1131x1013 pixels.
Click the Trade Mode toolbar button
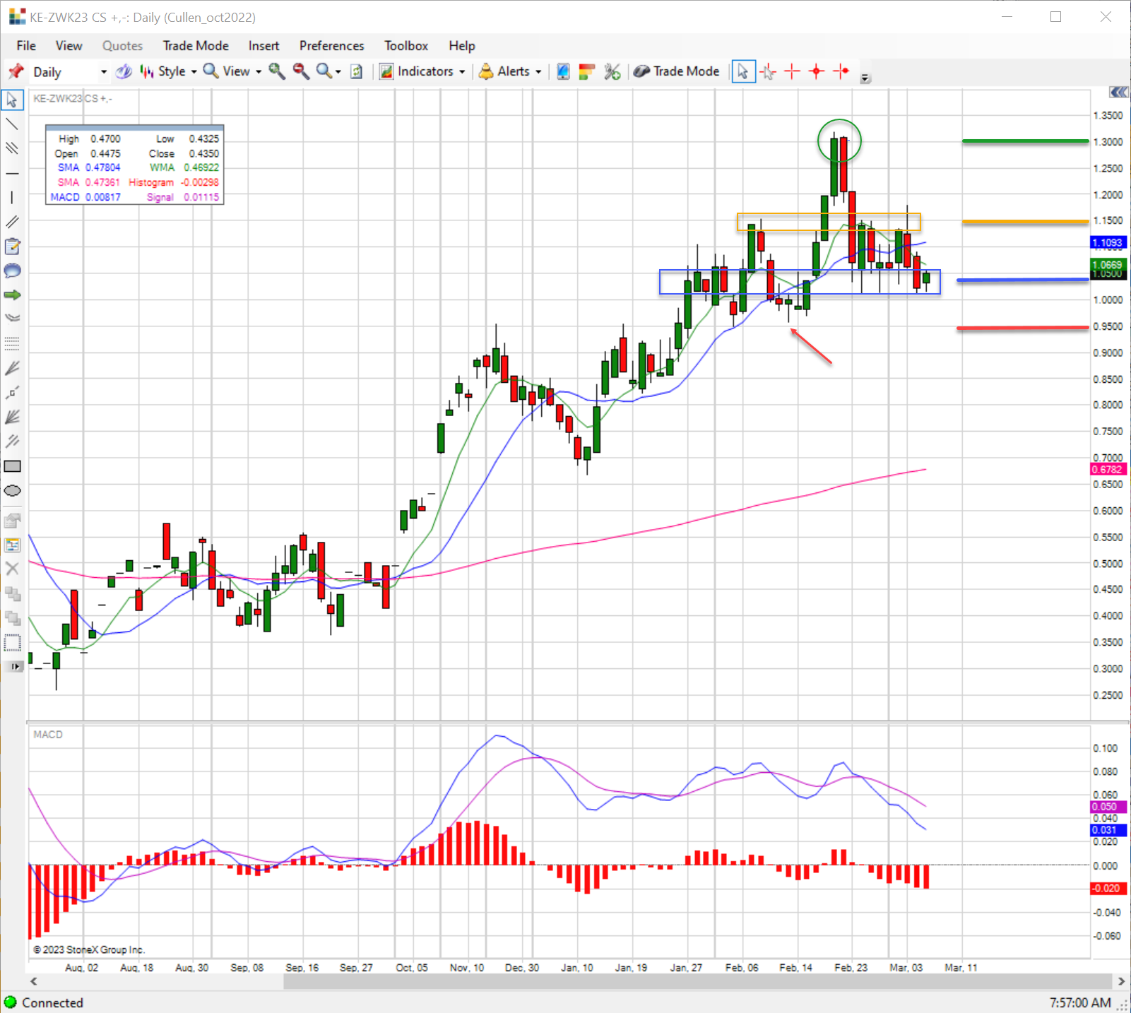677,71
